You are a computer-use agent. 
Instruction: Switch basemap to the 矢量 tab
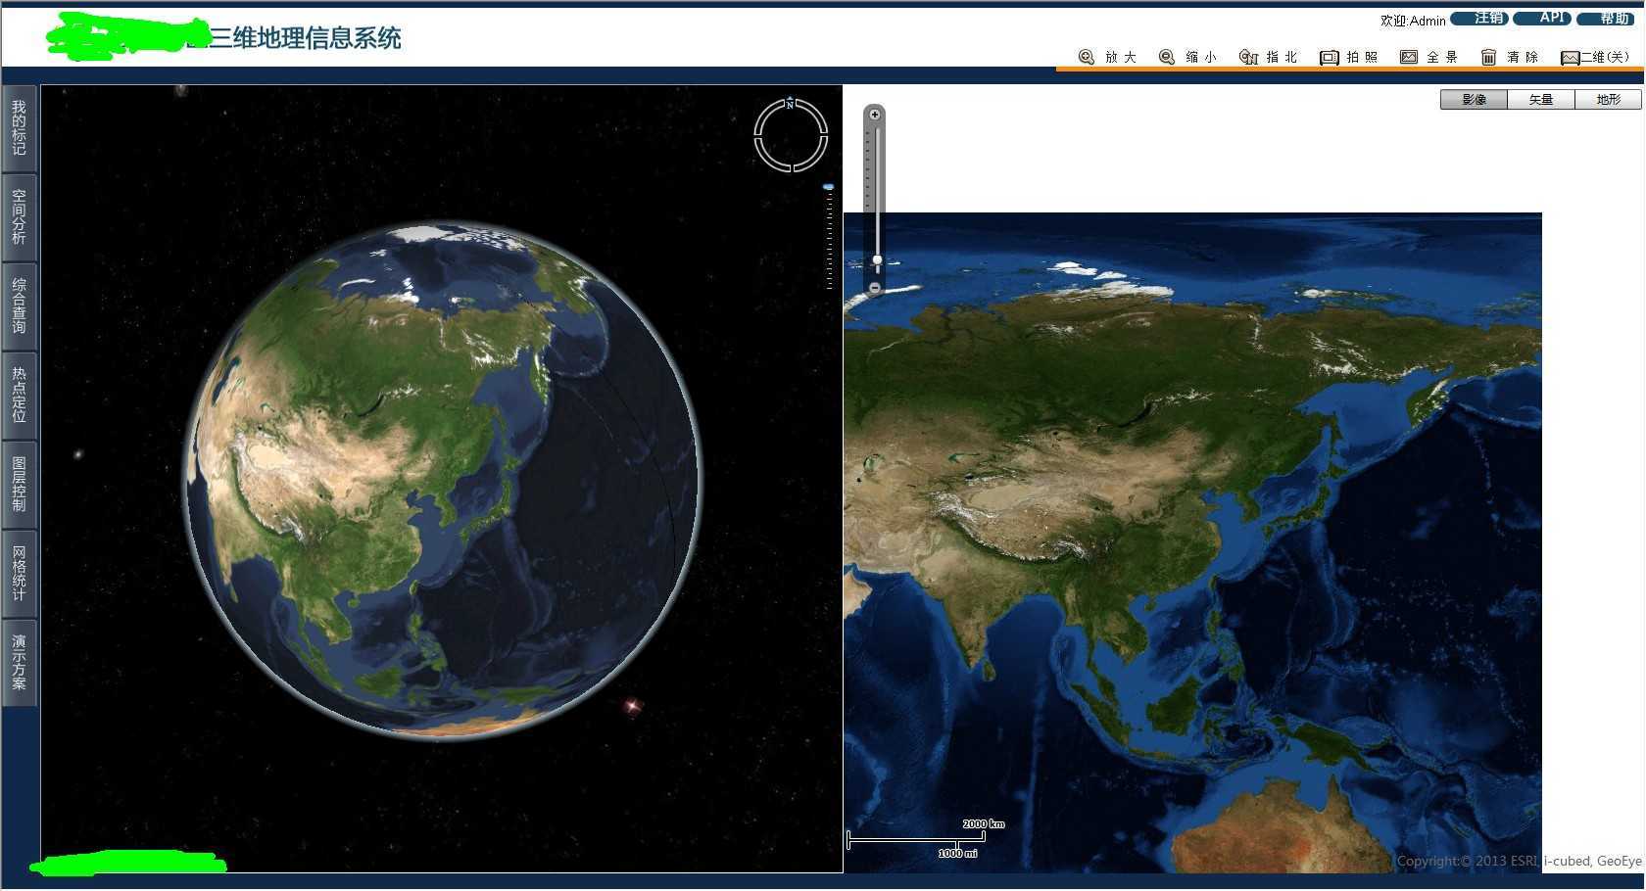click(1541, 99)
